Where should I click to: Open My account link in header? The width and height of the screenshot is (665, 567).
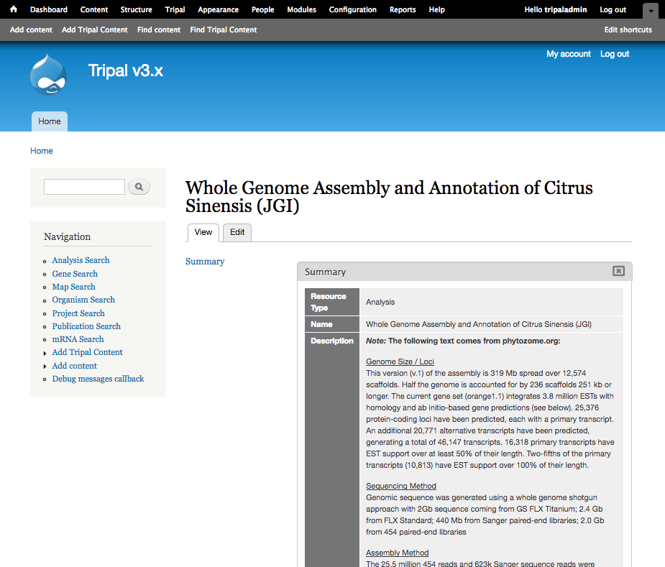click(568, 54)
